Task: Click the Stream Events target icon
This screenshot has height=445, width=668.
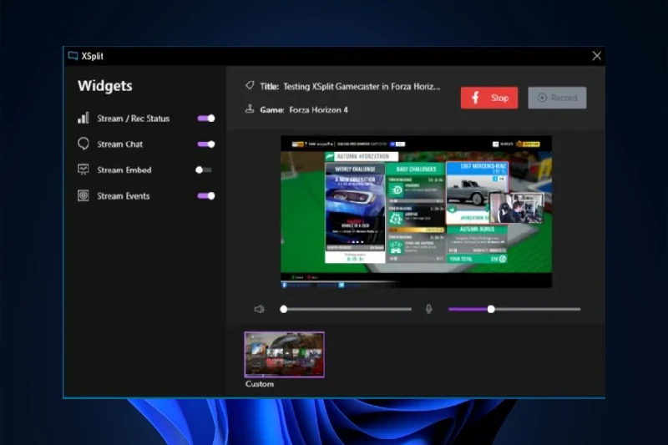Action: (83, 196)
